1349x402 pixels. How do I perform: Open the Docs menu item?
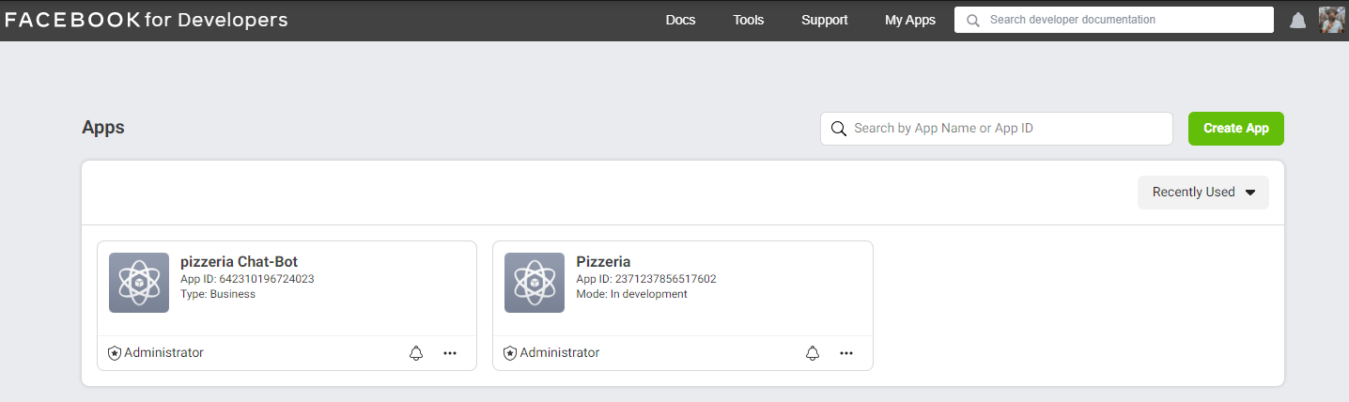[680, 20]
